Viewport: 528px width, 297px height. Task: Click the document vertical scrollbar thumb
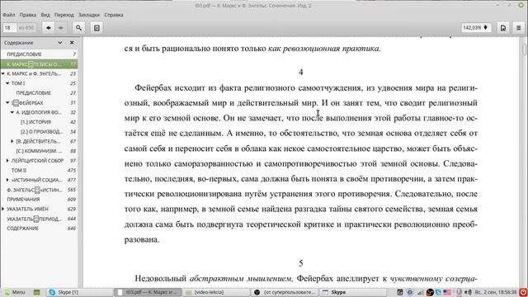(x=525, y=49)
